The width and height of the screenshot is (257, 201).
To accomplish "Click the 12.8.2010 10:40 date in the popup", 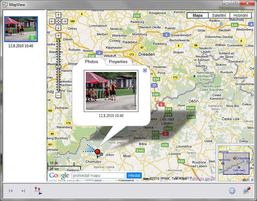I will click(x=111, y=116).
